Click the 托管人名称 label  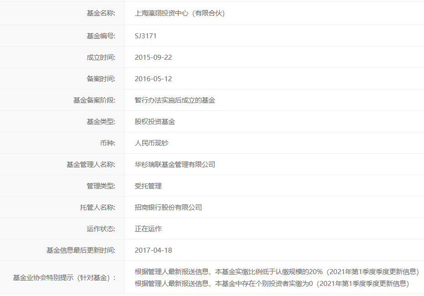point(98,208)
